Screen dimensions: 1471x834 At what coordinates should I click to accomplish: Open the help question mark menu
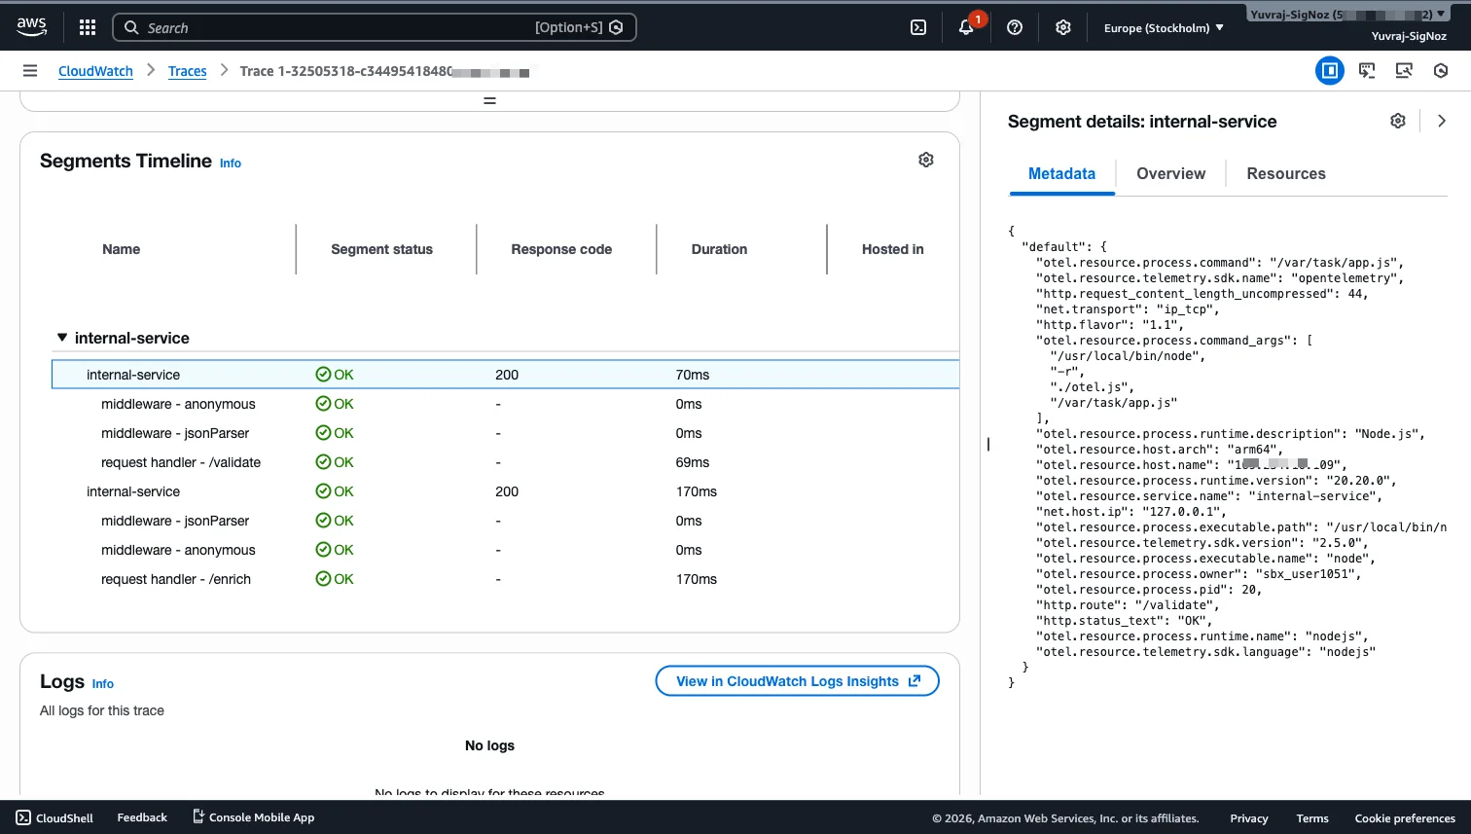[1015, 27]
